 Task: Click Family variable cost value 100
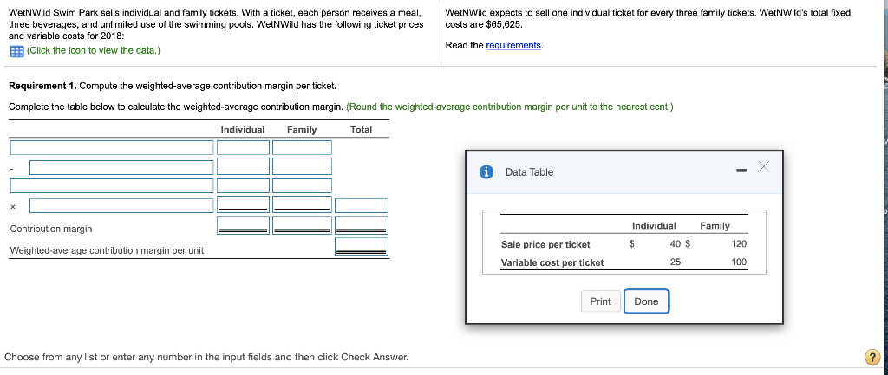point(739,262)
